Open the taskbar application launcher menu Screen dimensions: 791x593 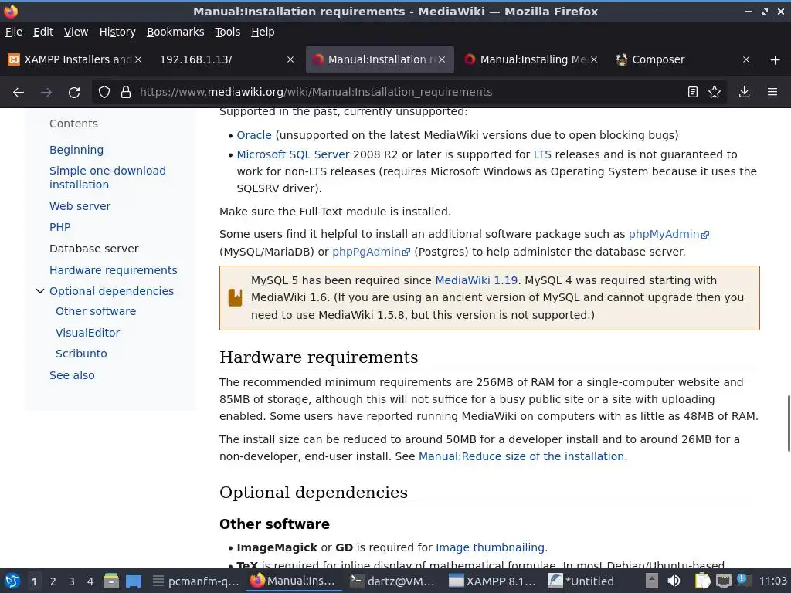click(12, 581)
